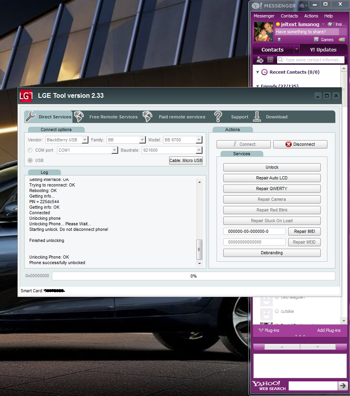The image size is (350, 396).
Task: Click the contact grid view icon
Action: coord(270,60)
